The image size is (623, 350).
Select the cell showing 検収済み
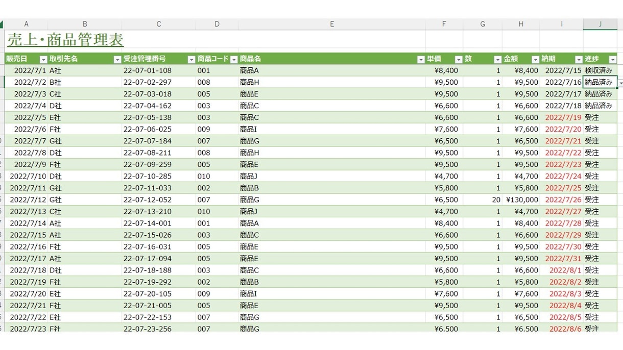click(600, 70)
